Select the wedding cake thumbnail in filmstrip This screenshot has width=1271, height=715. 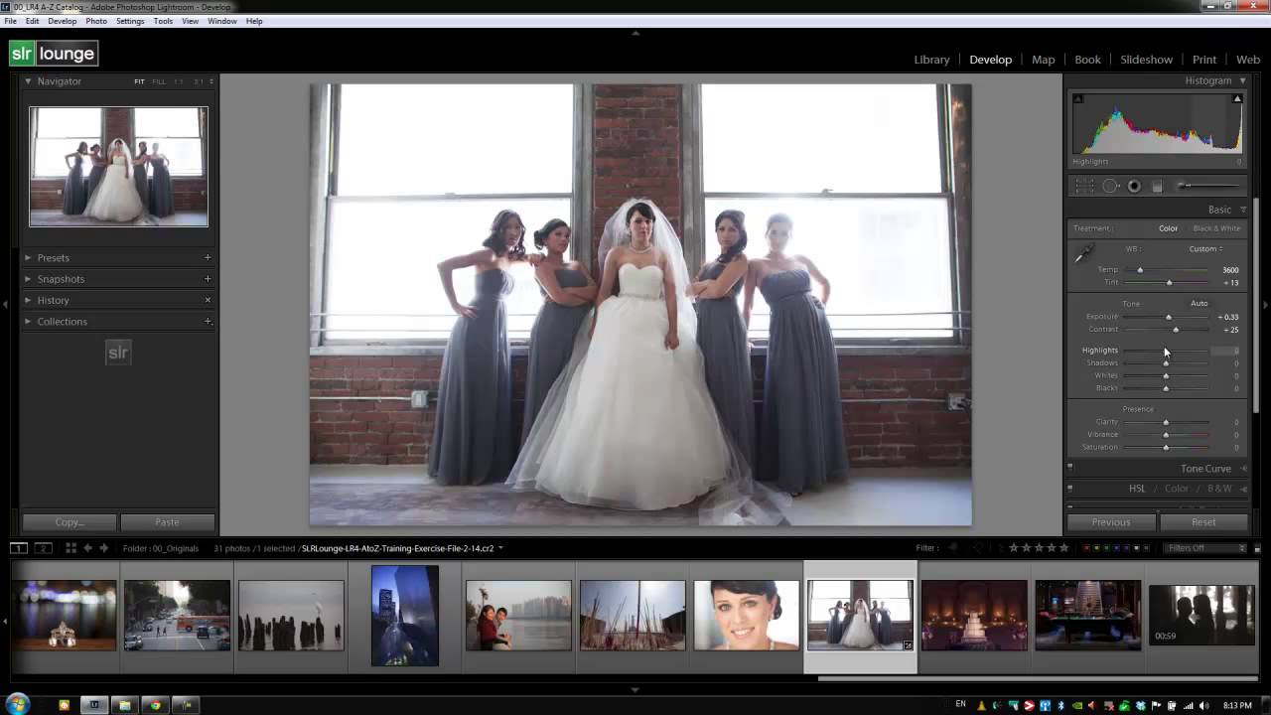[973, 616]
